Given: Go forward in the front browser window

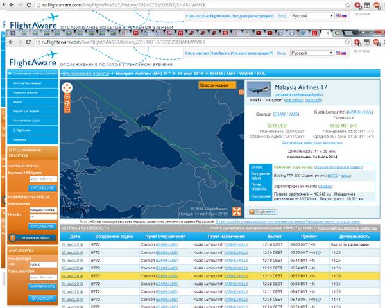Looking at the screenshot, I should tap(20, 42).
